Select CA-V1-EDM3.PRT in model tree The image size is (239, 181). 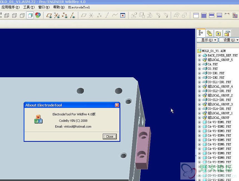pyautogui.click(x=219, y=131)
